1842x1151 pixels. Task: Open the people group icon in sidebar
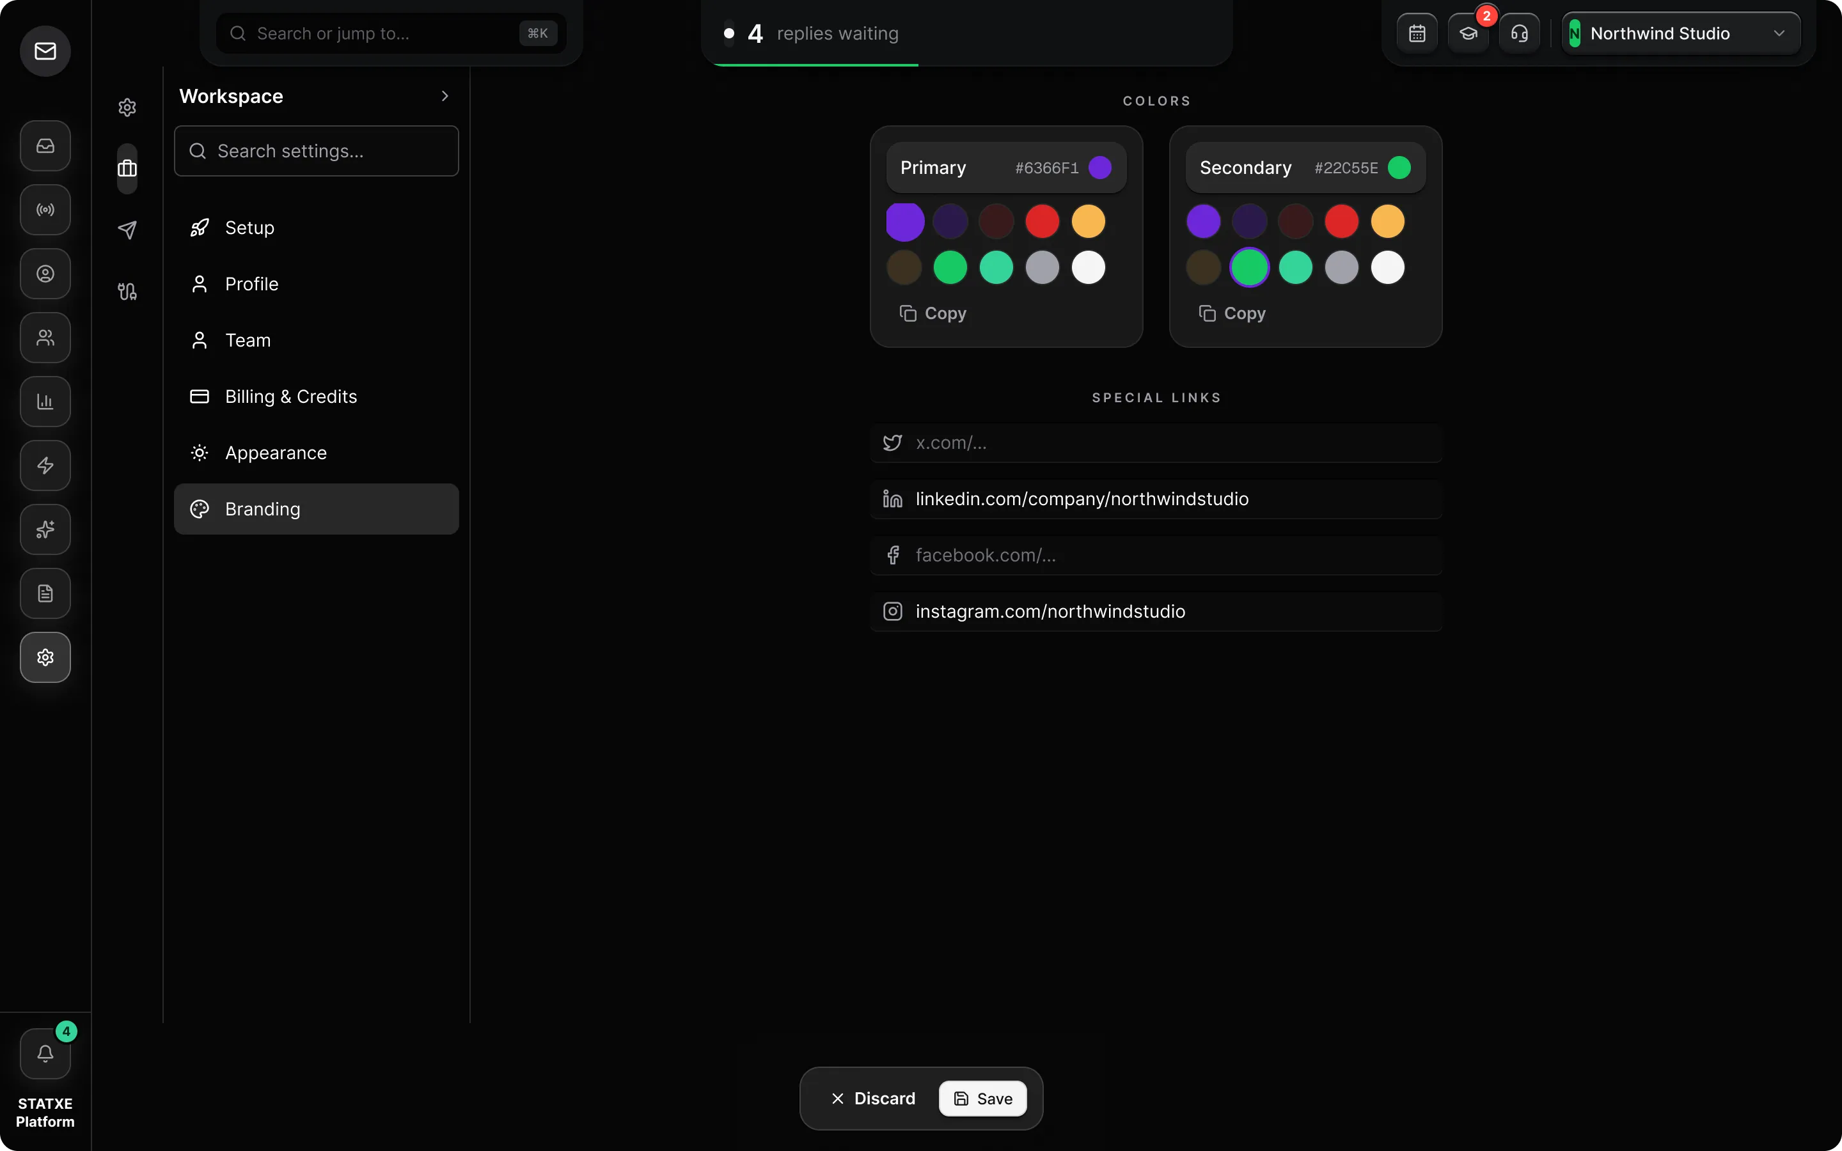[x=45, y=337]
